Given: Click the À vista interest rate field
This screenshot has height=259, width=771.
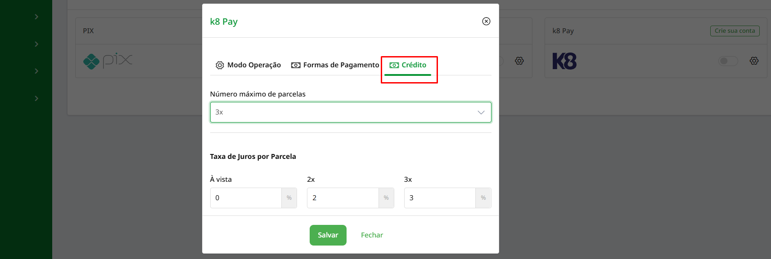Looking at the screenshot, I should pos(246,198).
